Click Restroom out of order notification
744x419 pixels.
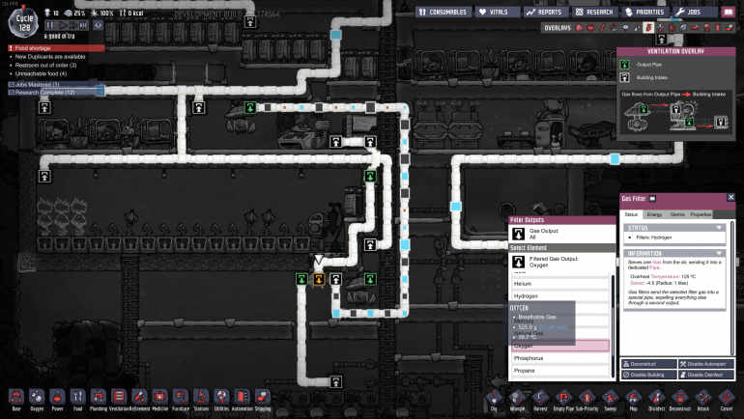click(45, 65)
